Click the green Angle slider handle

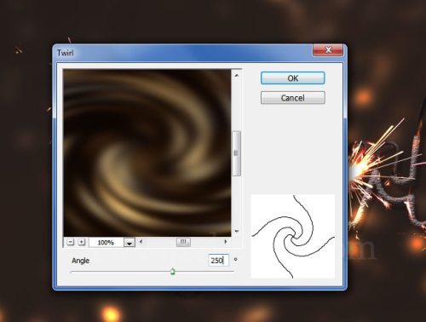tap(173, 272)
